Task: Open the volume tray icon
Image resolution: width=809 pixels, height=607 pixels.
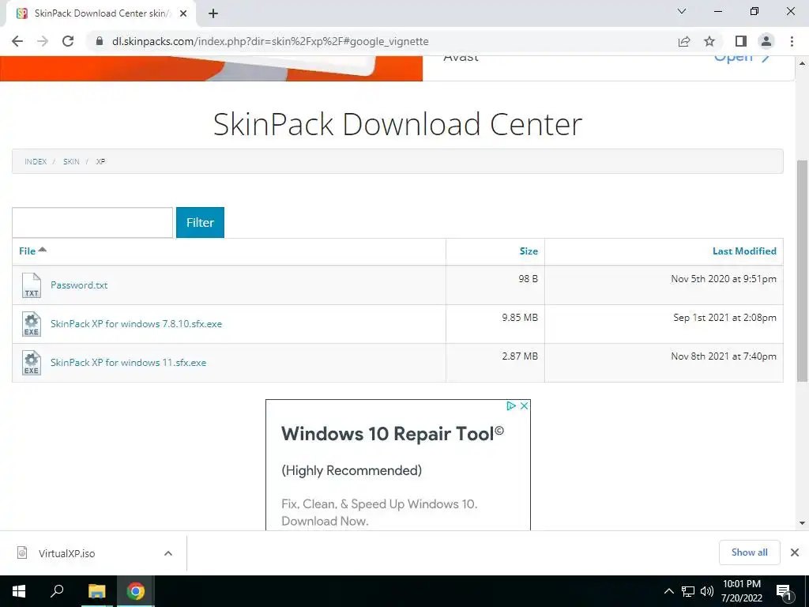Action: tap(707, 591)
